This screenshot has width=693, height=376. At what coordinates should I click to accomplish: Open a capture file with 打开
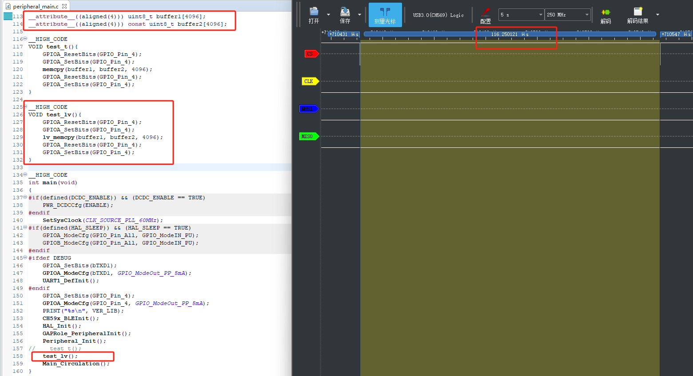[x=314, y=15]
